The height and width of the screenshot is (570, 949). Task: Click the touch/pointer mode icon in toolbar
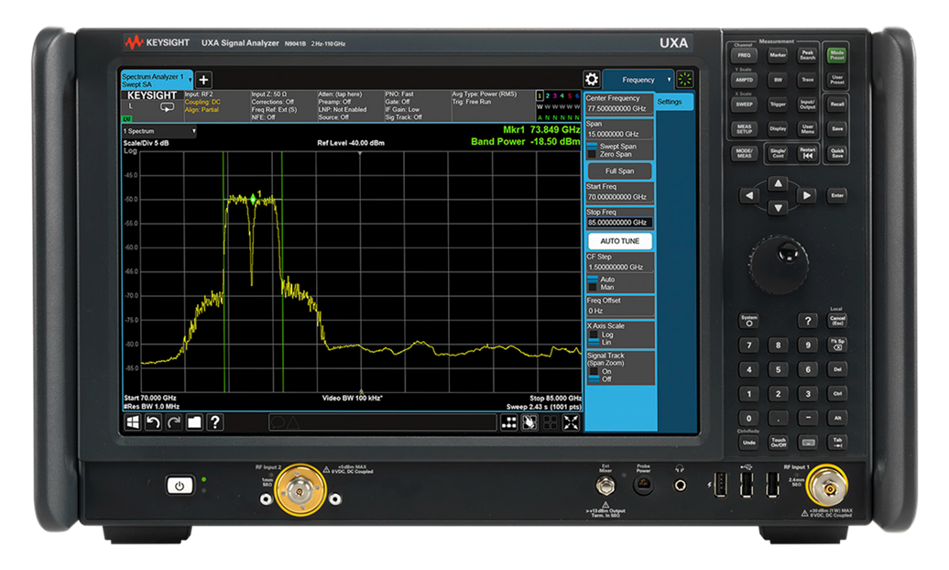point(529,422)
